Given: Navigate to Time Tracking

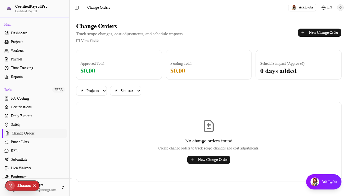Looking at the screenshot, I should [22, 68].
